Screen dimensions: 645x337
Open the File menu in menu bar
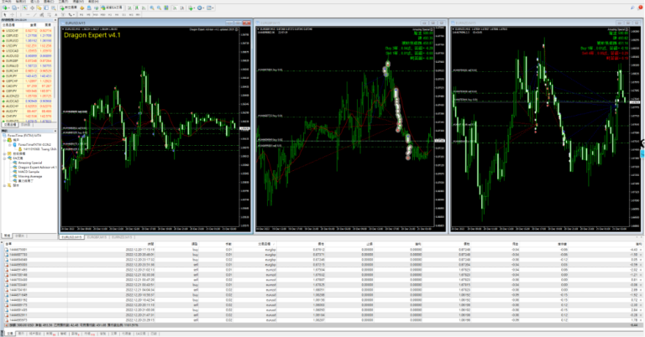[6, 3]
